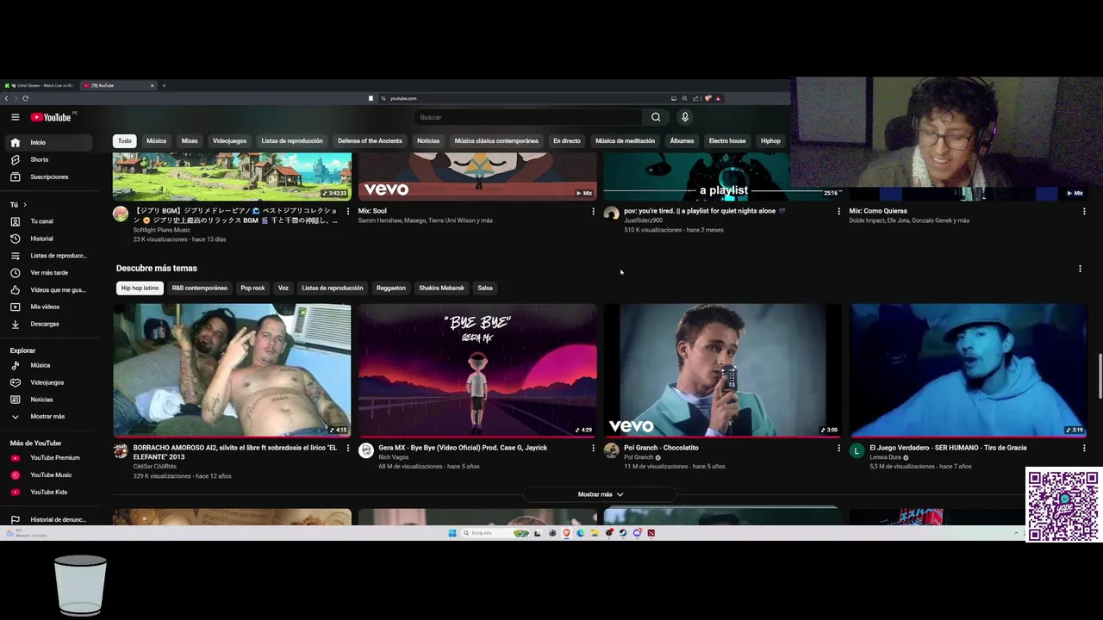Open YouTube Kids link

click(50, 493)
